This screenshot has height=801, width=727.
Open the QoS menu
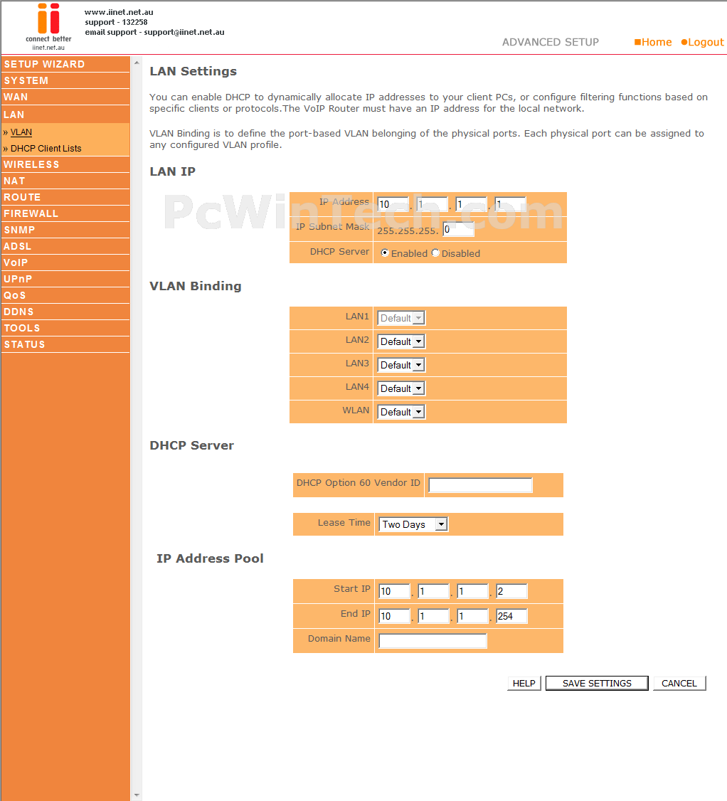coord(65,295)
